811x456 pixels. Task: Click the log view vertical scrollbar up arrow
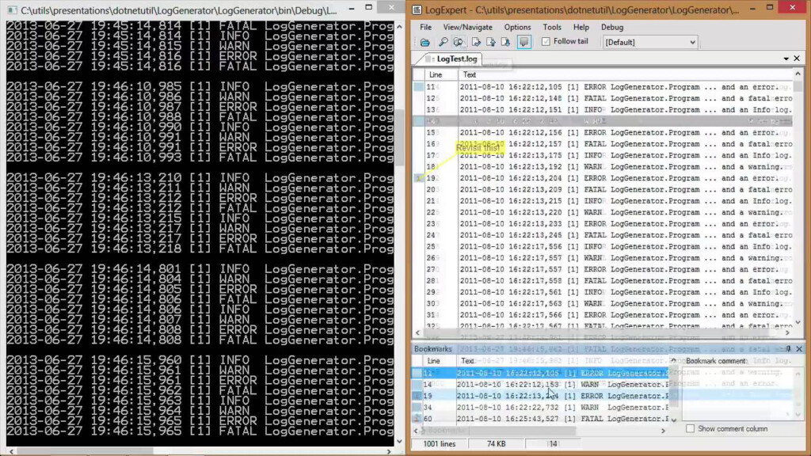click(798, 74)
